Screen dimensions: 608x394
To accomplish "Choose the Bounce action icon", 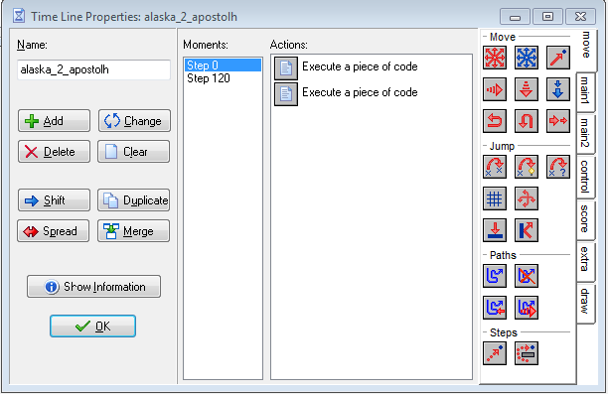I will click(527, 230).
